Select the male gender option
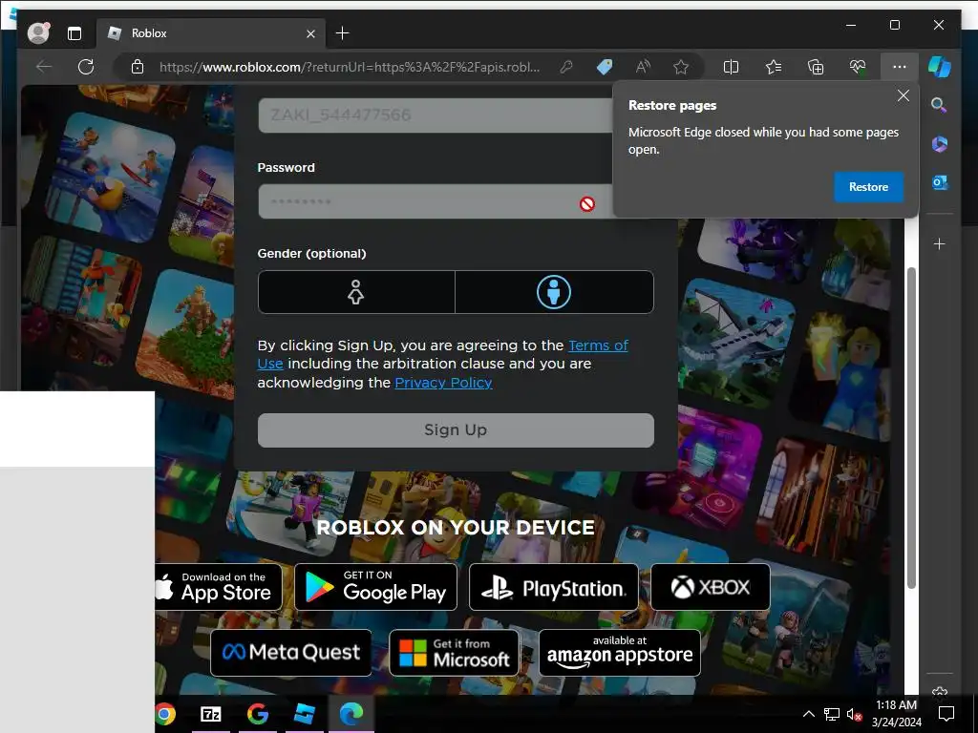 (555, 292)
